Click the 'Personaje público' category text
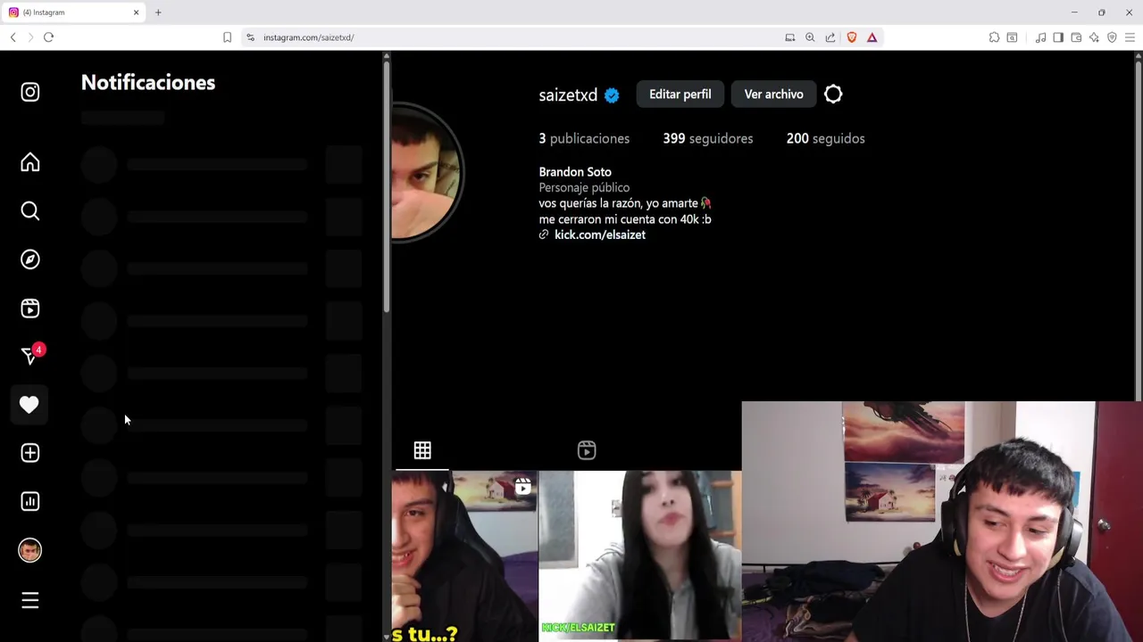This screenshot has width=1143, height=642. point(584,187)
